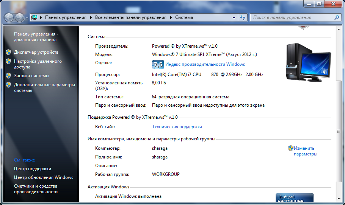Viewport: 345px width, 205px height.
Task: Click Панель управления breadcrumb
Action: (66, 17)
